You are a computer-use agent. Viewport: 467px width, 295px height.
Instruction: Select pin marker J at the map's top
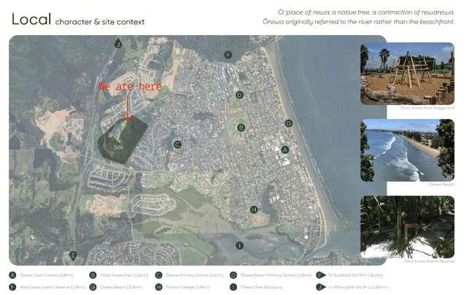click(118, 45)
